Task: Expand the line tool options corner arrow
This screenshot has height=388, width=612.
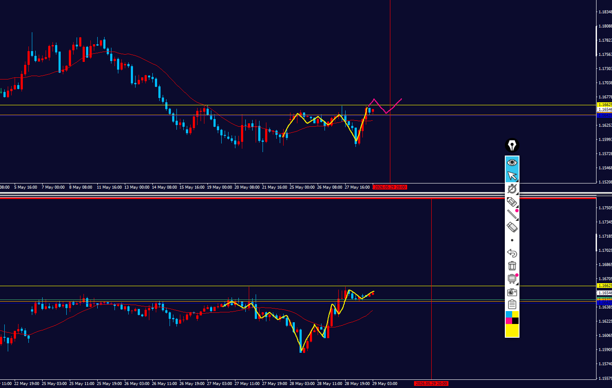Action: 517,219
